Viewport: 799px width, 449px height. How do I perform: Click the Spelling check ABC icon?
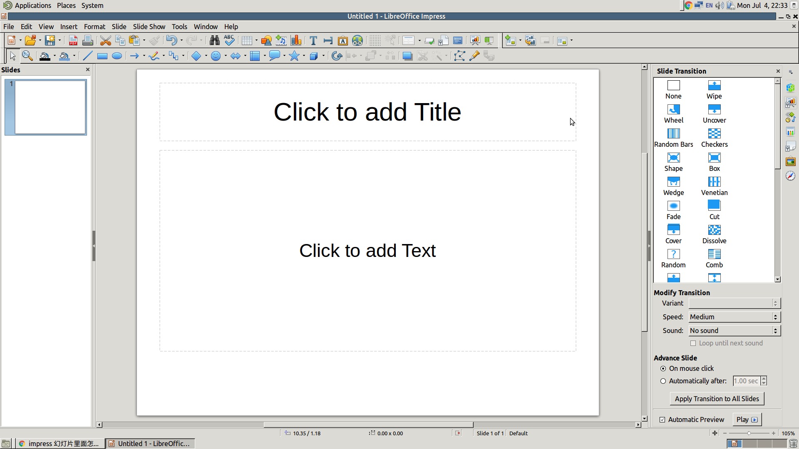tap(229, 41)
